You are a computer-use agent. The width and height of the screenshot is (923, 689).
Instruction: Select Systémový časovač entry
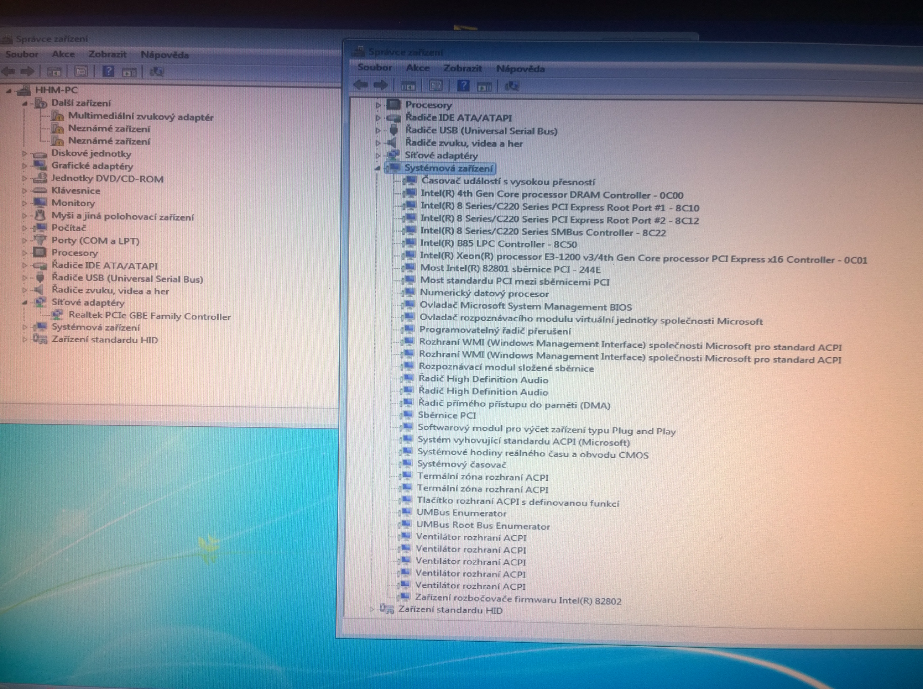point(461,464)
